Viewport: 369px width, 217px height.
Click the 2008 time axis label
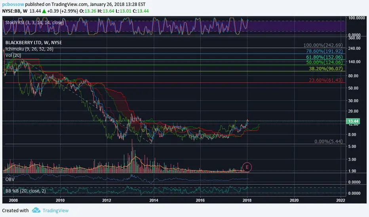tap(13, 200)
